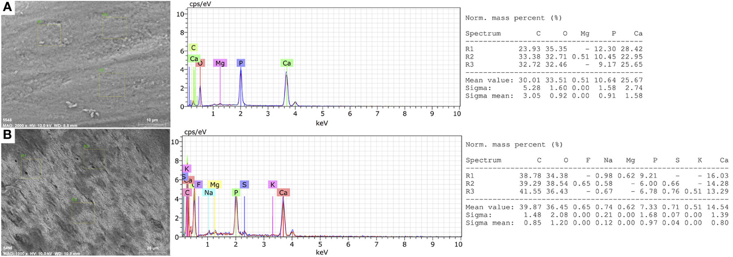
Task: Click the oxygen value 38.54 in table B
Action: (557, 183)
